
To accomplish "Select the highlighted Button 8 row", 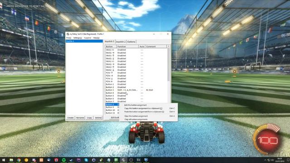I will pyautogui.click(x=112, y=105).
